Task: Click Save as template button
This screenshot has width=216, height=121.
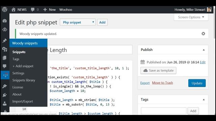Action: pos(158,71)
